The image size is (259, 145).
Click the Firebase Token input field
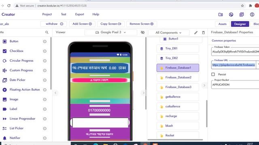tap(235, 52)
